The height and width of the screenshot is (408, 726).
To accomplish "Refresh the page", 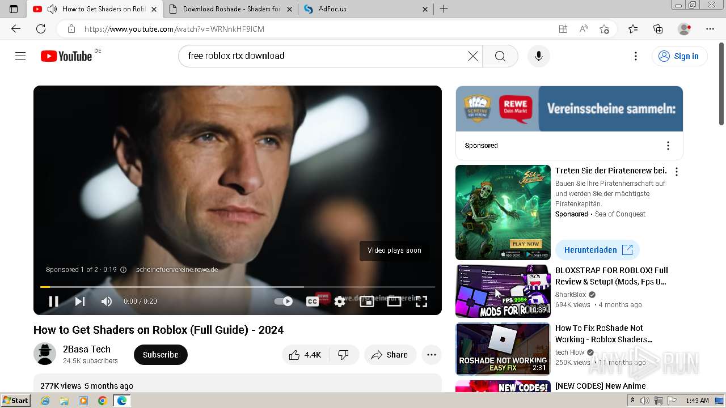I will tap(41, 29).
